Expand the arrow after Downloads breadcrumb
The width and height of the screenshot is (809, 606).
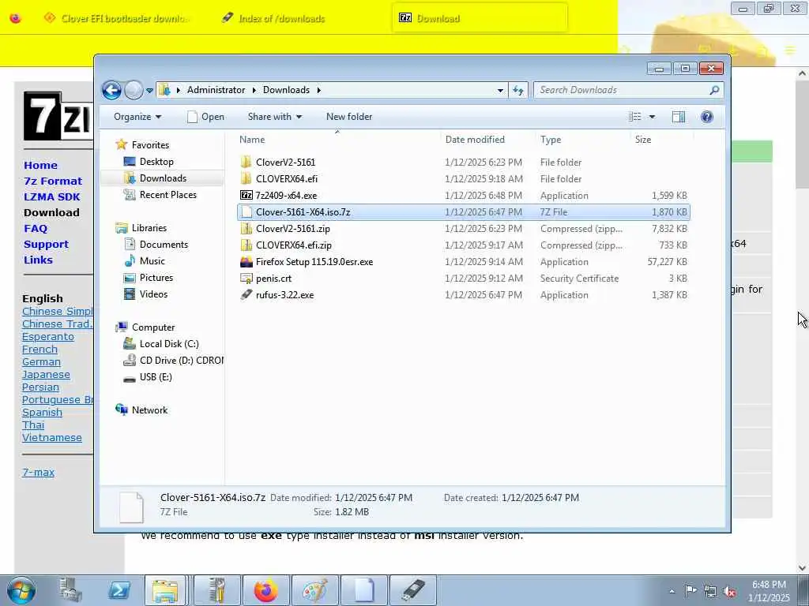click(x=319, y=90)
